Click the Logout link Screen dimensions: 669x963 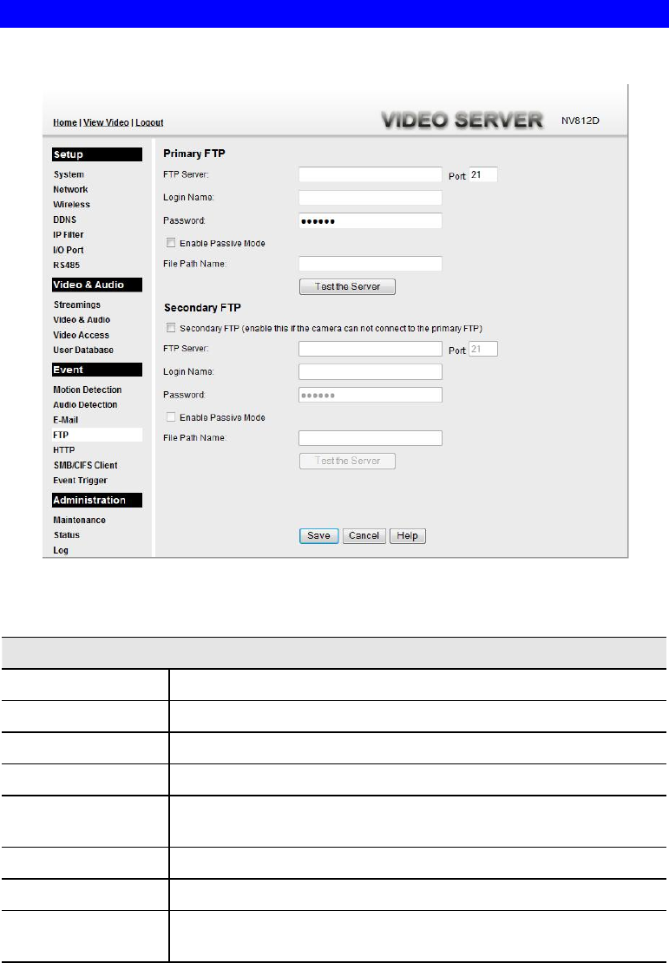(149, 122)
